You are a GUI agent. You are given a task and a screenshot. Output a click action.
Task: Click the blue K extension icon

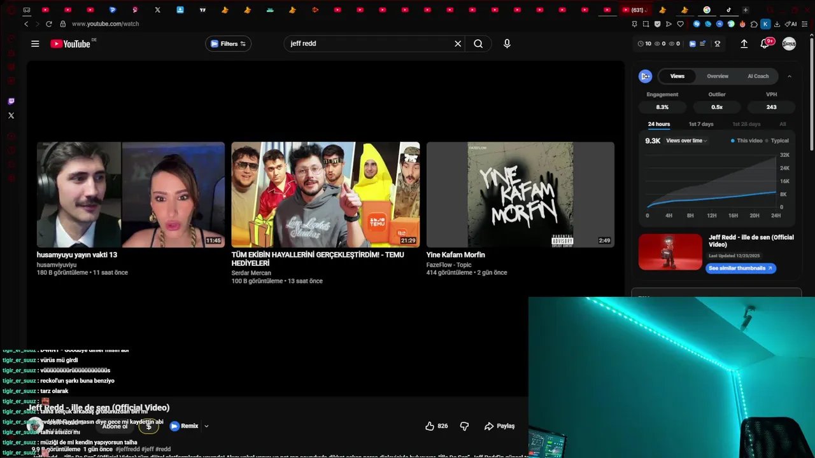(765, 24)
